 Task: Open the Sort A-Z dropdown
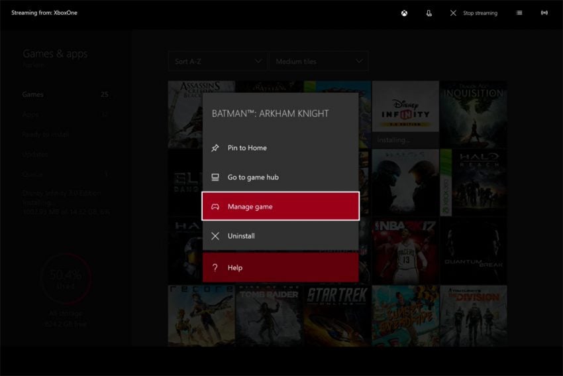[218, 62]
